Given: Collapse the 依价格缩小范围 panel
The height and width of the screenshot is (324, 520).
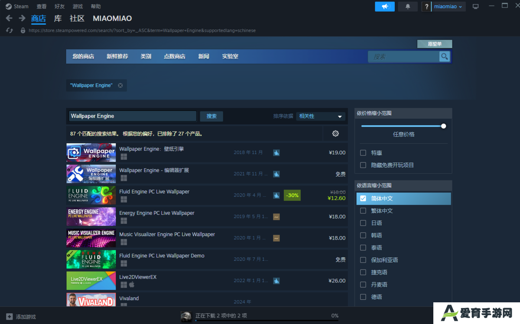Looking at the screenshot, I should (403, 113).
